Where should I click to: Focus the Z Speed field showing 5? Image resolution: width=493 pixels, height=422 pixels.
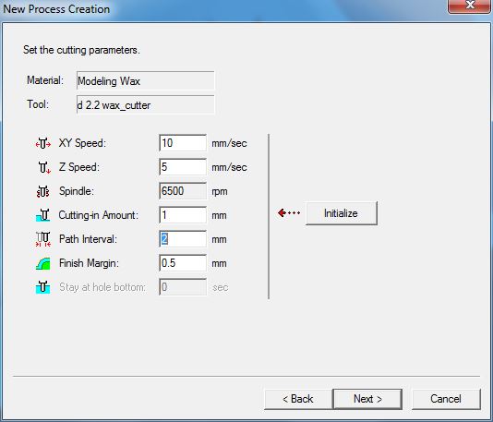click(183, 167)
